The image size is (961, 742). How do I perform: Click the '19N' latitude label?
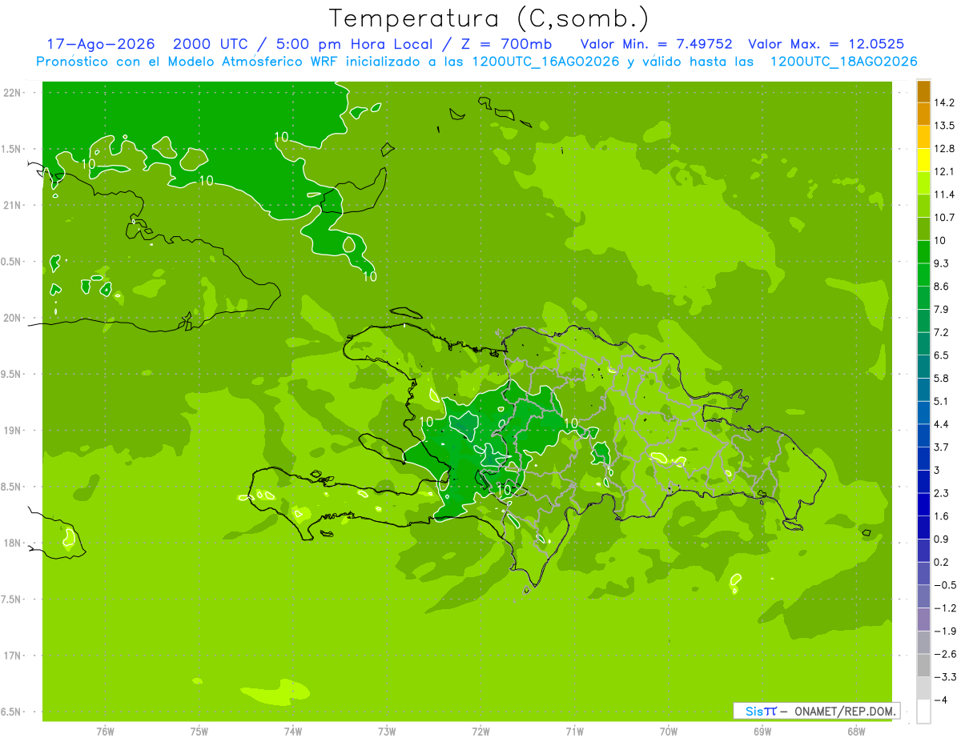pyautogui.click(x=12, y=430)
